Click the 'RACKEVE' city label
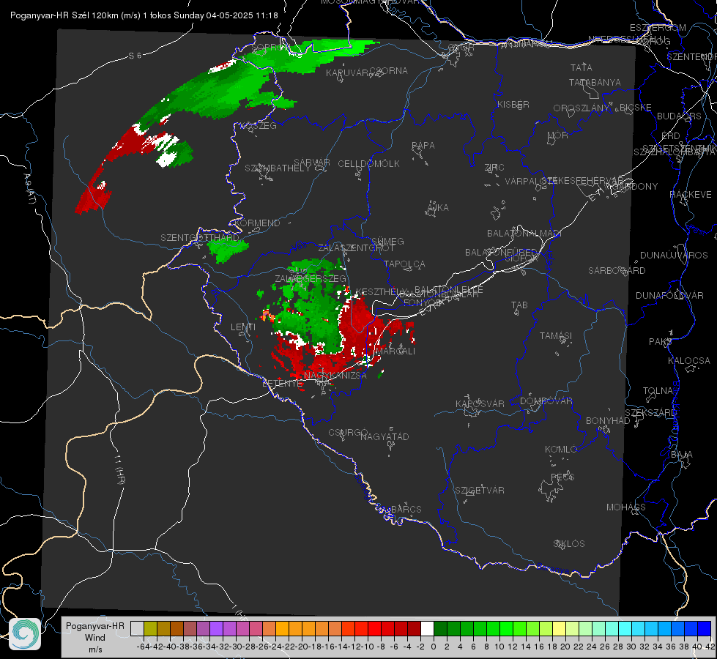Screen dimensions: 717x659 tap(691, 195)
